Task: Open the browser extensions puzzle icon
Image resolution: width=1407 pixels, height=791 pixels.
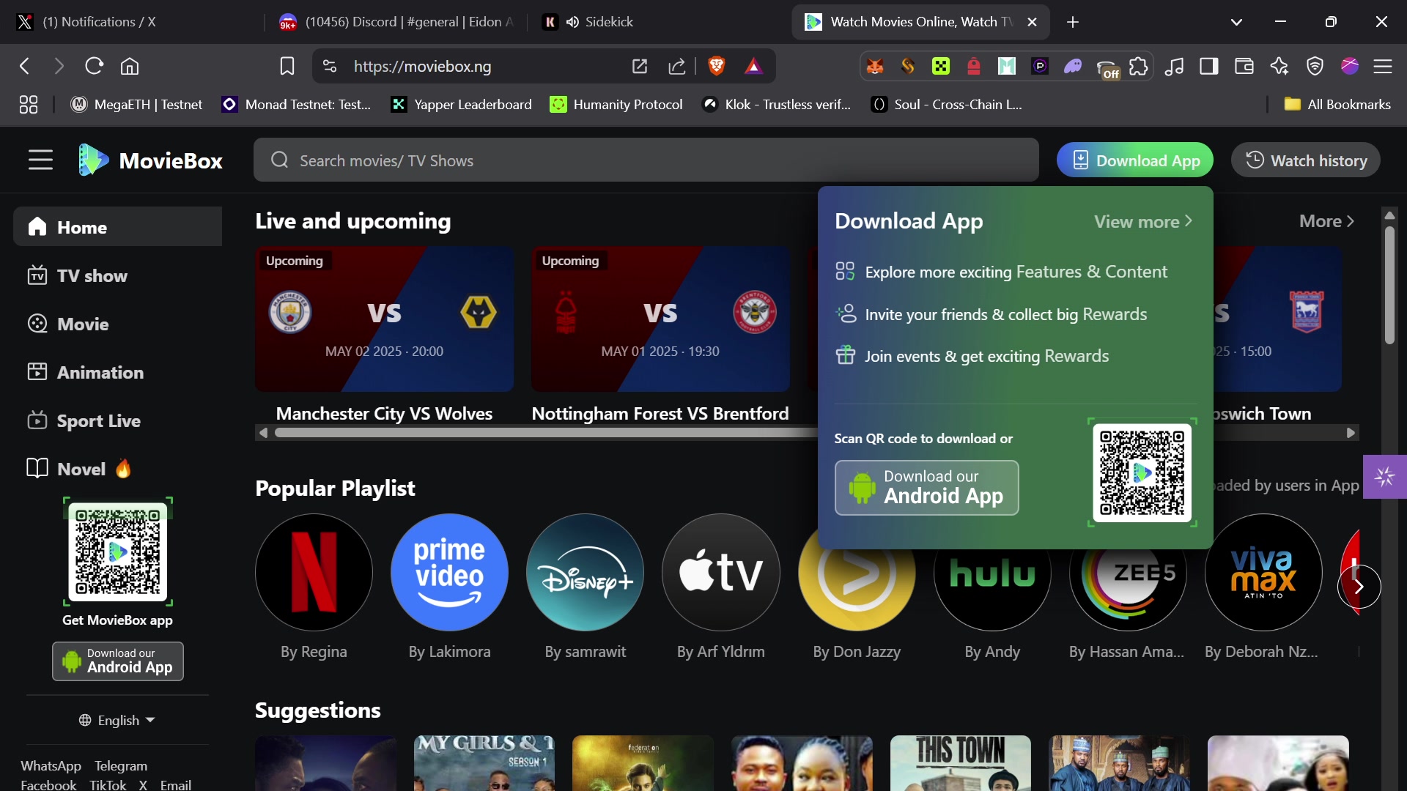Action: 1139,67
